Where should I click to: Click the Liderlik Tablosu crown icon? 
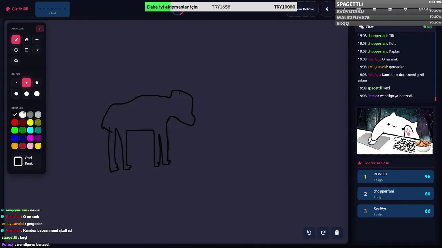click(x=359, y=163)
